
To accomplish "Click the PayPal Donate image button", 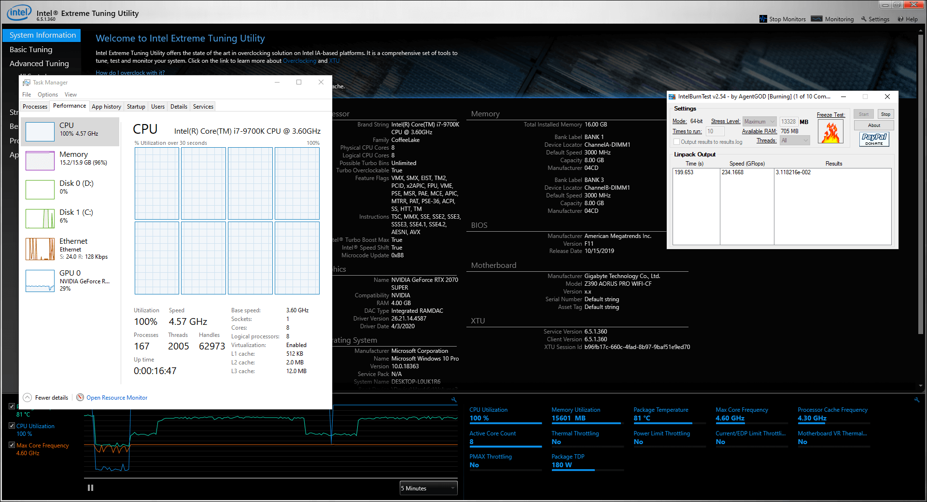I will (x=874, y=139).
